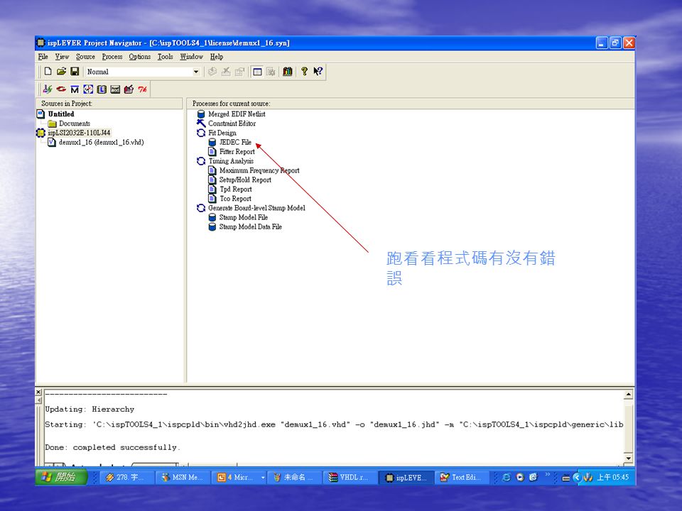Create a new project via New icon
This screenshot has height=511, width=682.
click(48, 71)
